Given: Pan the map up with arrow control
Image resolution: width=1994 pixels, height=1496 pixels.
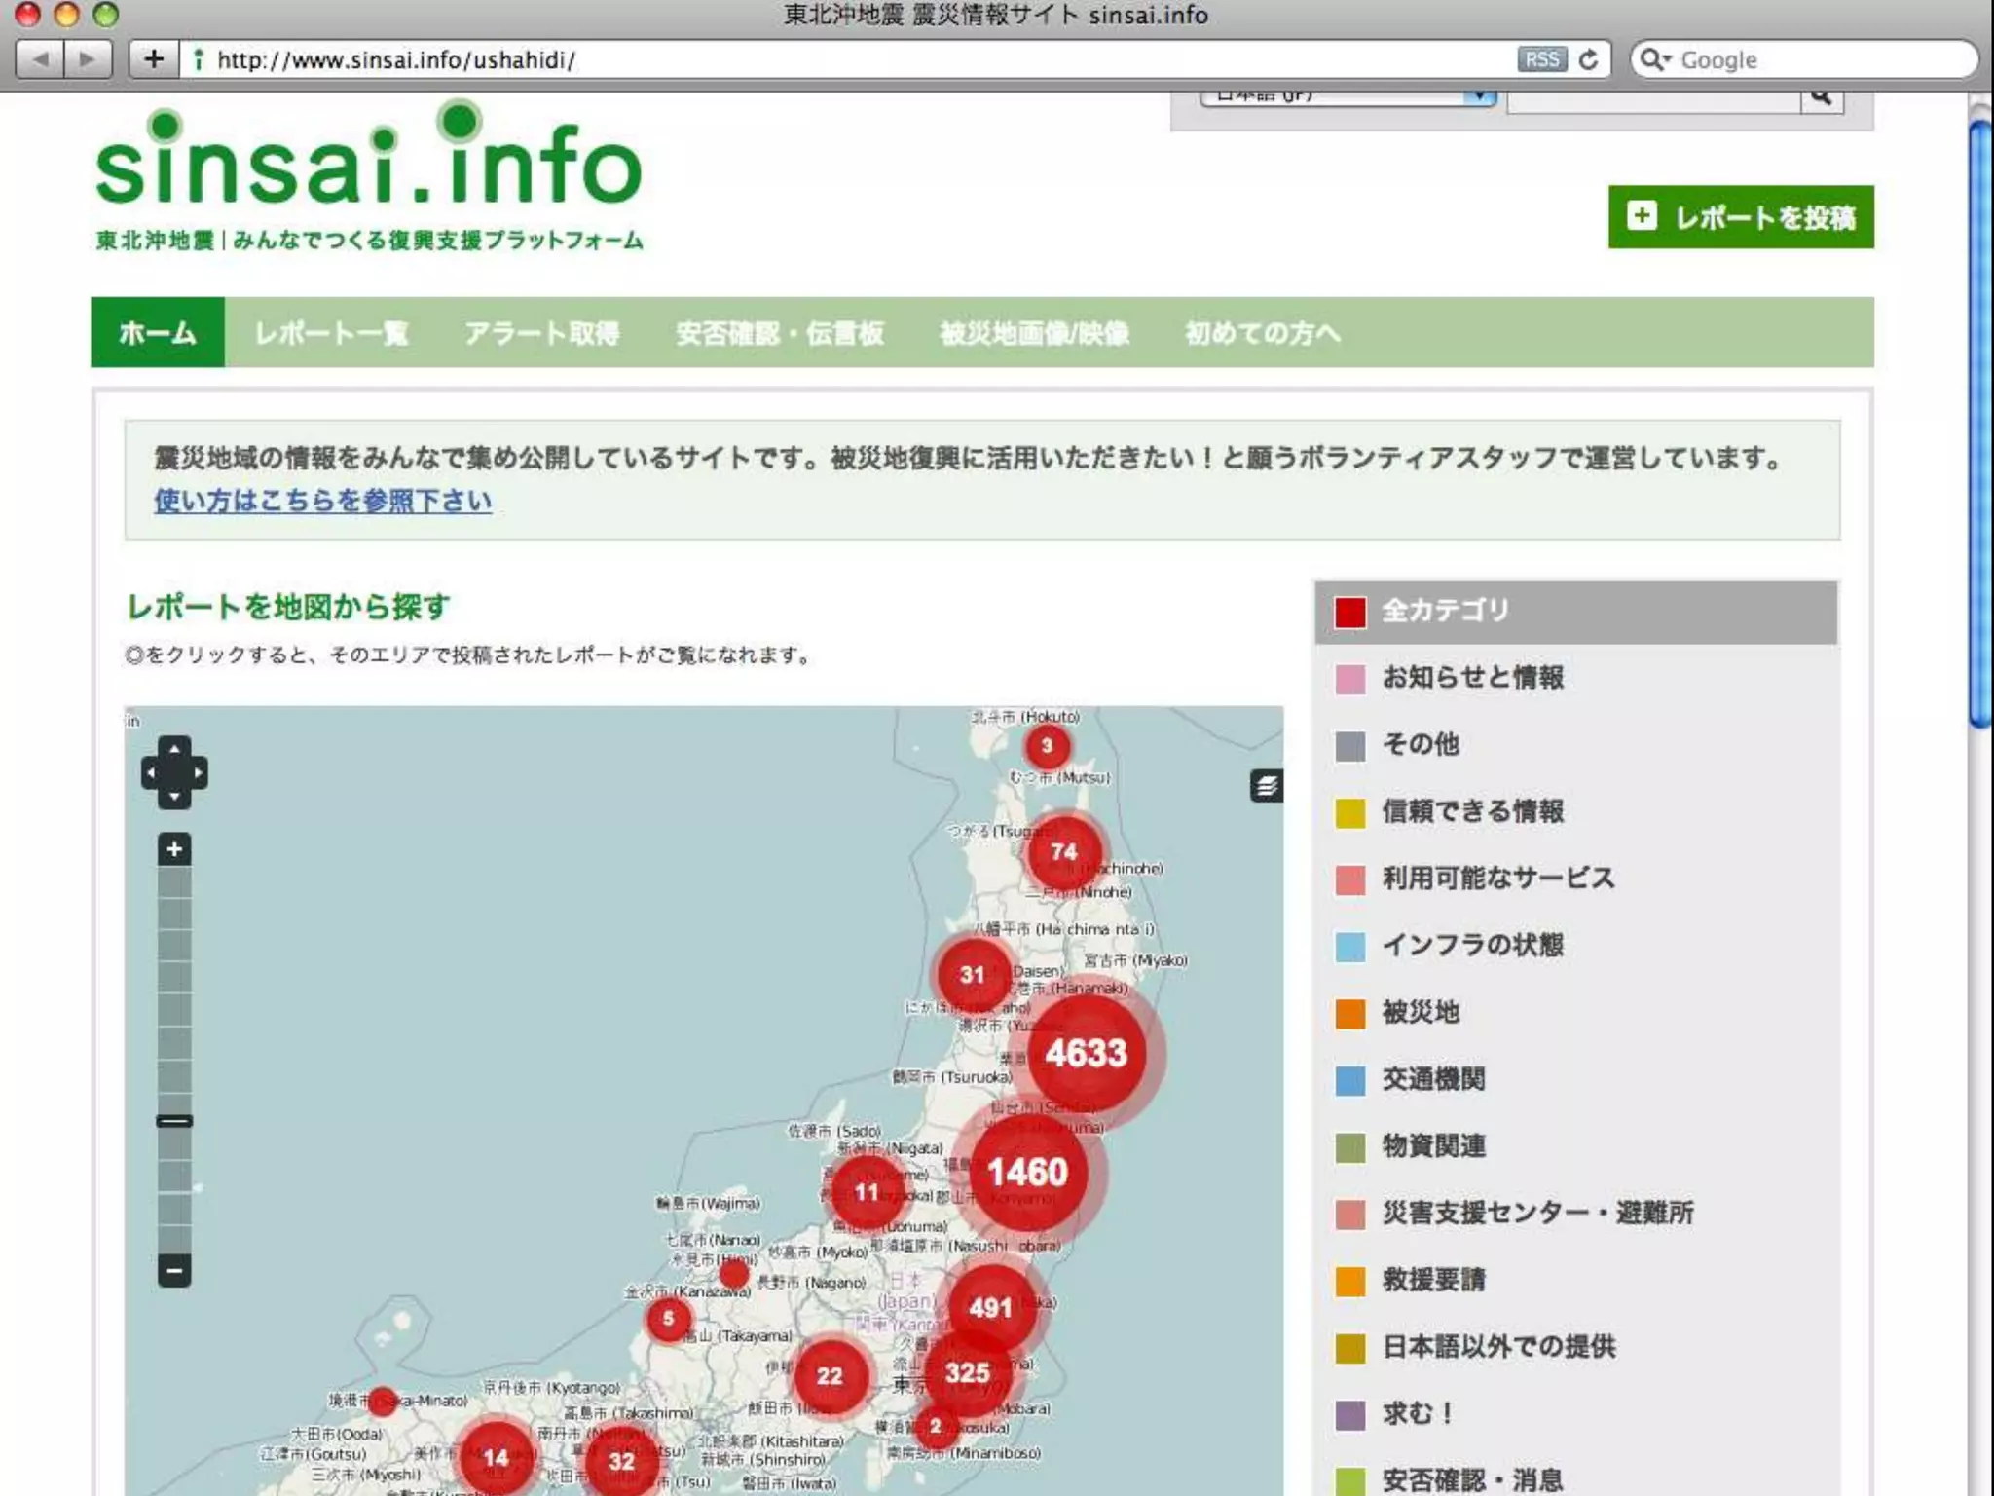Looking at the screenshot, I should point(174,749).
